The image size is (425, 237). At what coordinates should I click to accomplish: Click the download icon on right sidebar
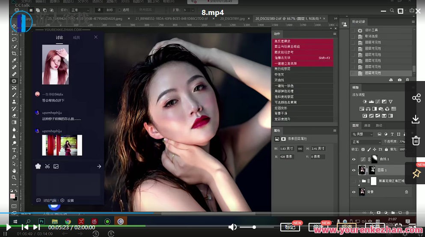(416, 119)
